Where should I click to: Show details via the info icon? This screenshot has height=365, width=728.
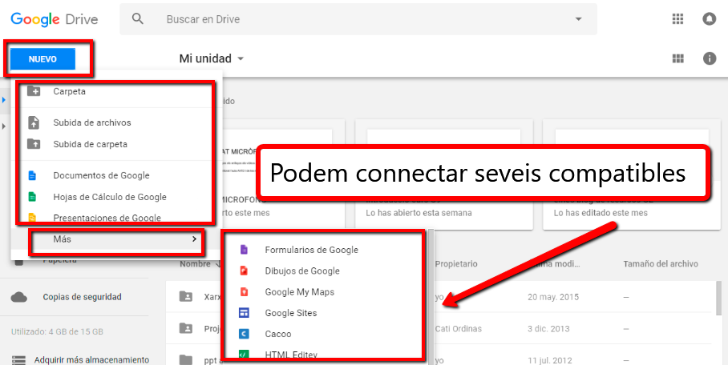click(x=710, y=58)
